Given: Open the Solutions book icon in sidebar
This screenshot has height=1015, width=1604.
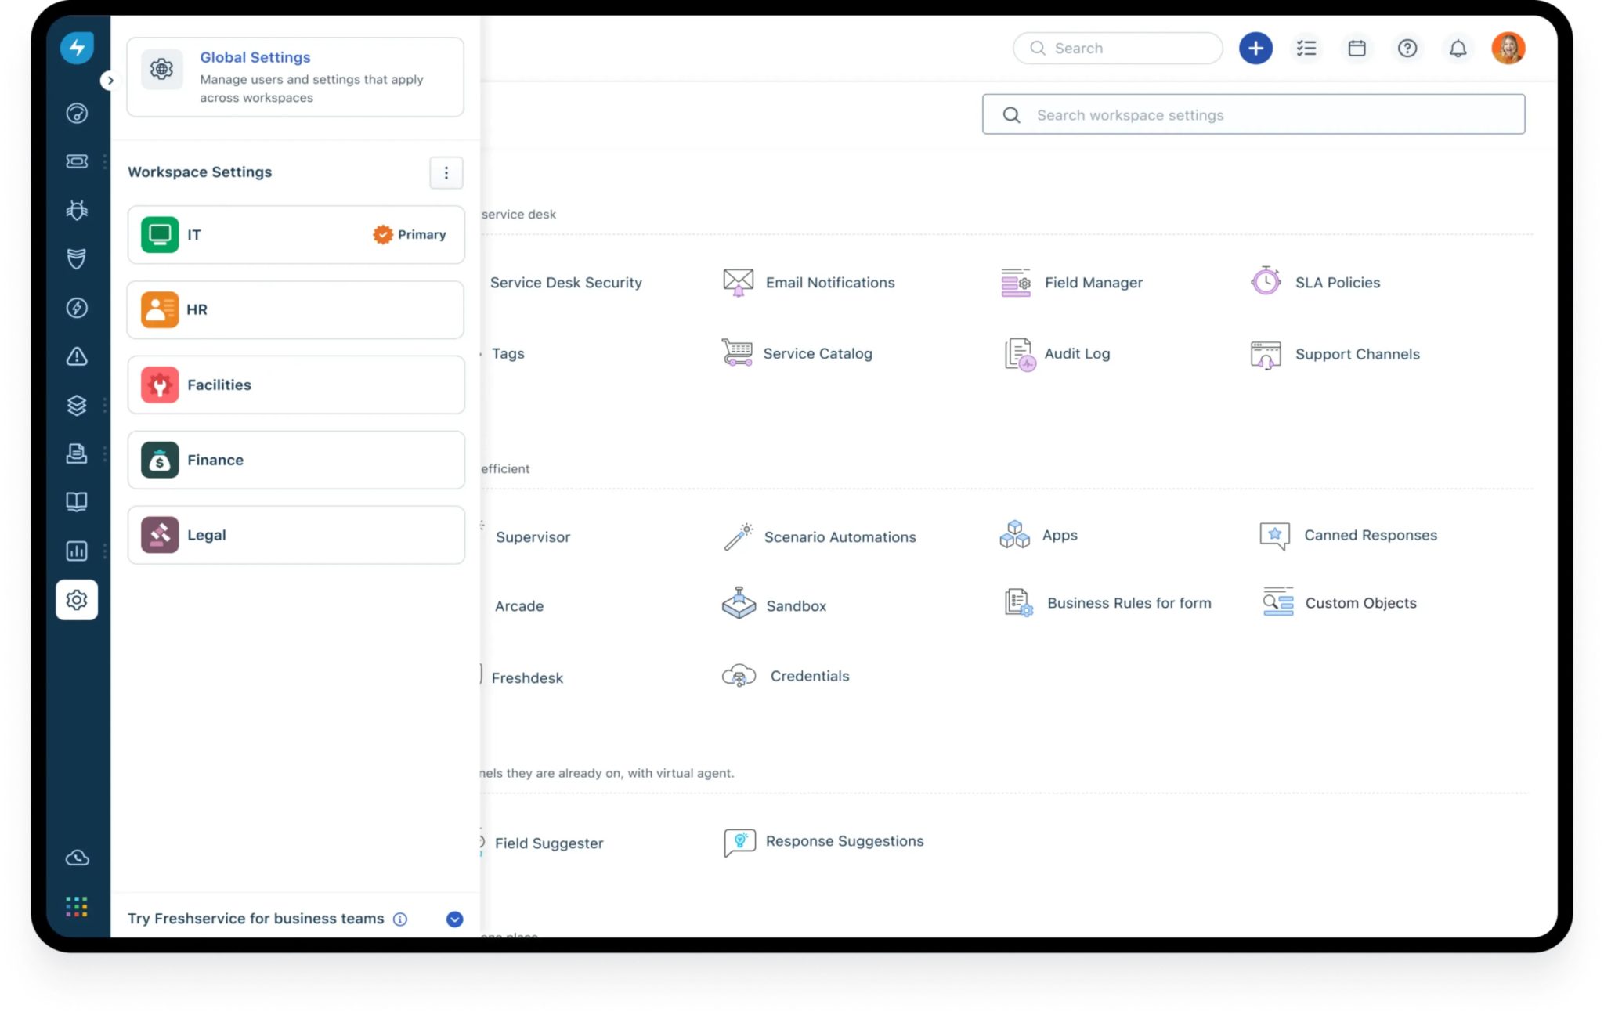Looking at the screenshot, I should [76, 502].
